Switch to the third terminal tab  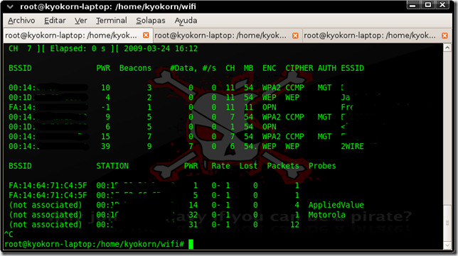point(376,35)
